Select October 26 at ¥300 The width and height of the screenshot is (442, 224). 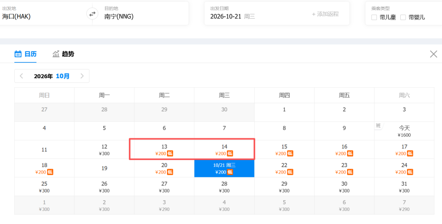[x=104, y=187]
